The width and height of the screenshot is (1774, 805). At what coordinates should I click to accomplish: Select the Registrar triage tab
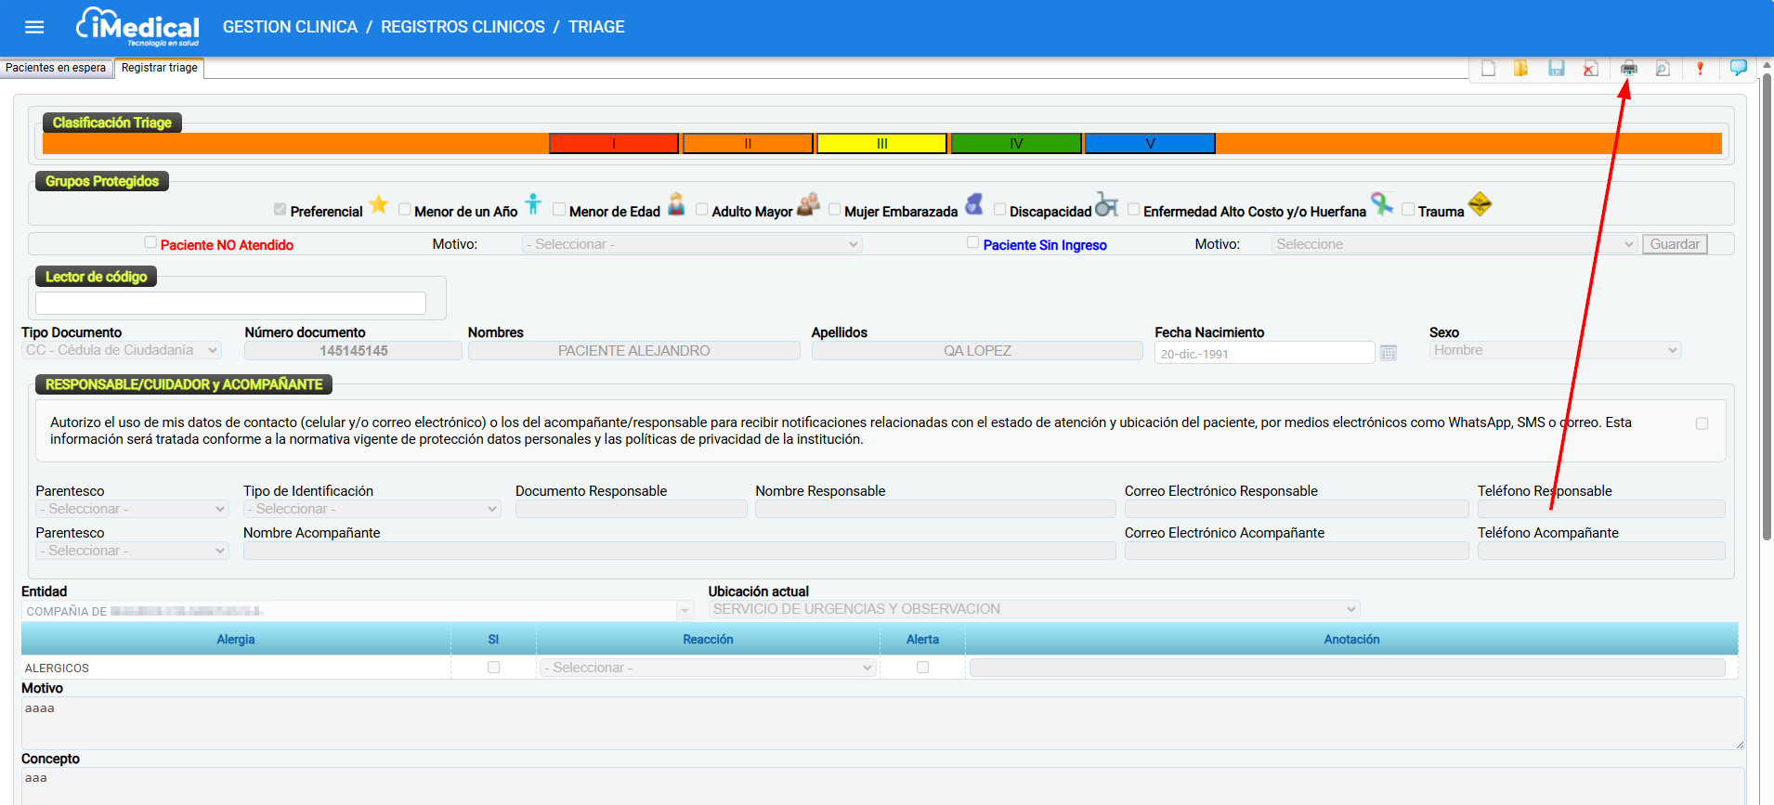[159, 68]
